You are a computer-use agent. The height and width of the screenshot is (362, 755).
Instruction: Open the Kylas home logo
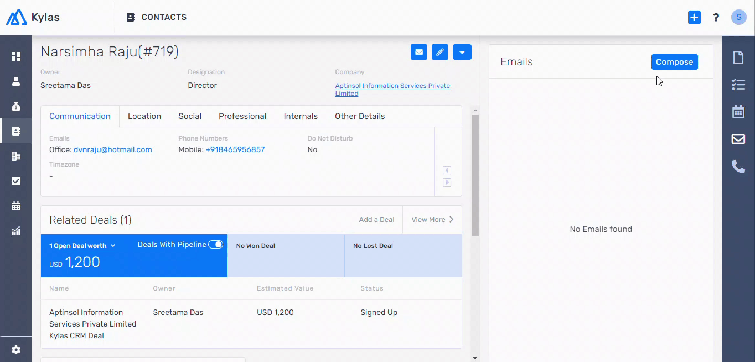tap(33, 17)
